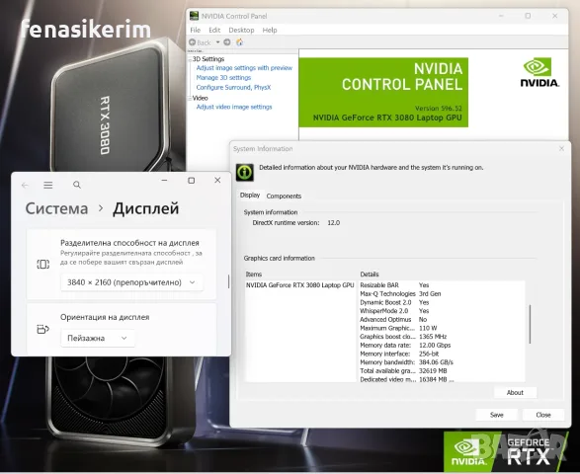Viewport: 580px width, 474px height.
Task: Click the Settings window vertical scrollbar
Action: pyautogui.click(x=228, y=281)
